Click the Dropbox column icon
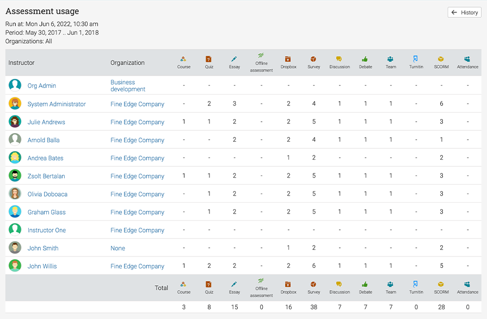Screen dimensions: 487x319 pyautogui.click(x=288, y=59)
